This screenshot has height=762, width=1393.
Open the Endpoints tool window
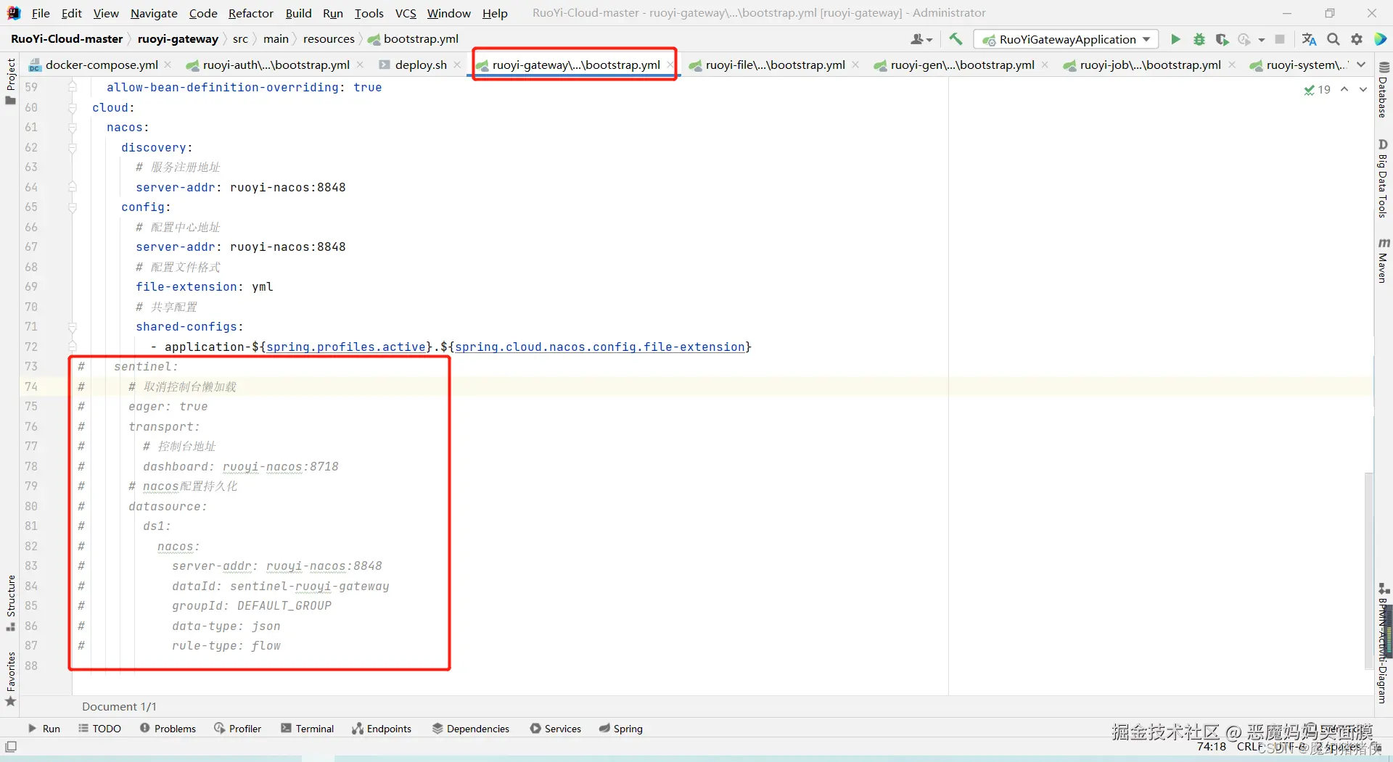point(382,729)
